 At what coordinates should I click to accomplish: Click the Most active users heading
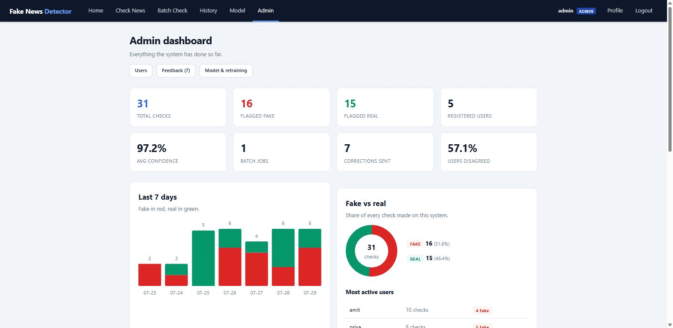[x=370, y=292]
